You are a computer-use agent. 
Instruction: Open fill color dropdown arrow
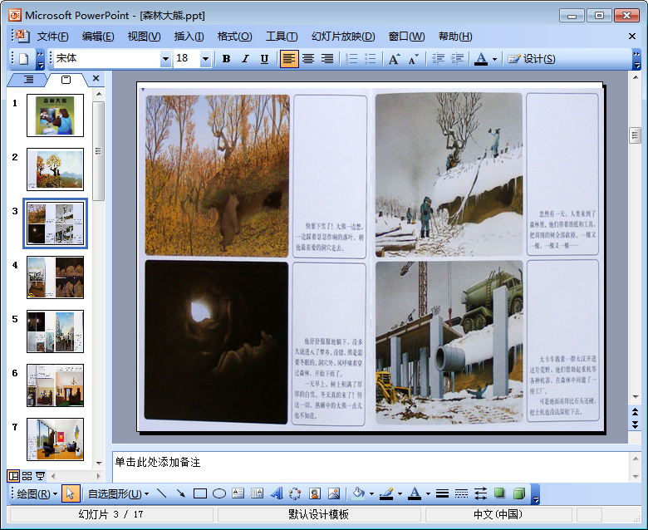371,493
